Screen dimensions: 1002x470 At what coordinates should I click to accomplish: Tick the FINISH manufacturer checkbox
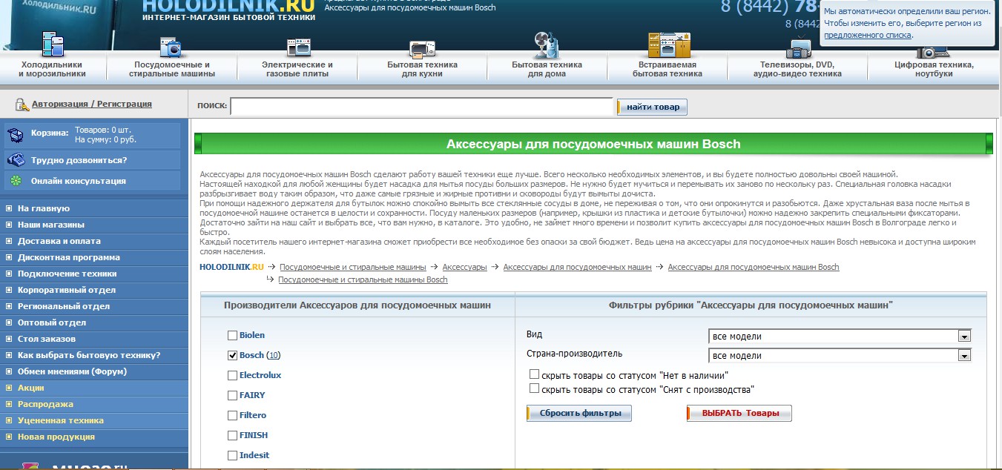[x=233, y=435]
